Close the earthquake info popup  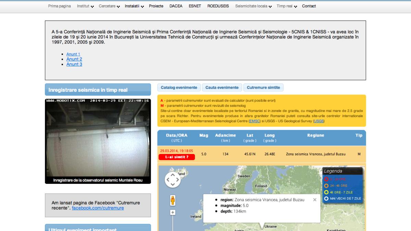[315, 200]
